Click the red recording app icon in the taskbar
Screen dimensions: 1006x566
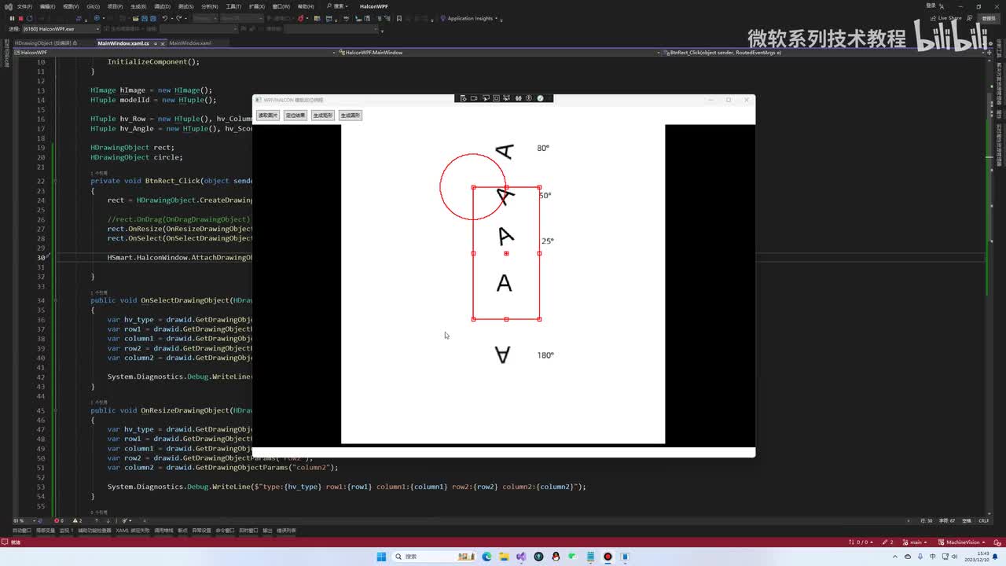point(608,557)
